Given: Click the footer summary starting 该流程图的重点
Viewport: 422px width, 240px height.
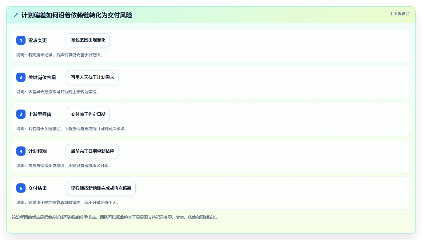Looking at the screenshot, I should 115,217.
